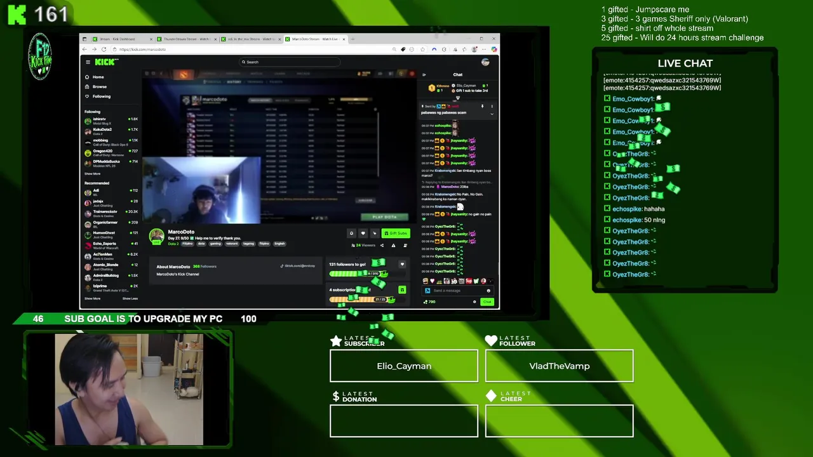Open Echo_Esports in Recommended list
The width and height of the screenshot is (813, 457).
pyautogui.click(x=111, y=244)
